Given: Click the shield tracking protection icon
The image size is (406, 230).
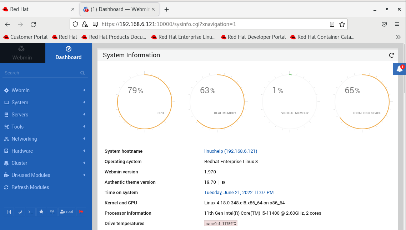Looking at the screenshot, I should click(75, 24).
